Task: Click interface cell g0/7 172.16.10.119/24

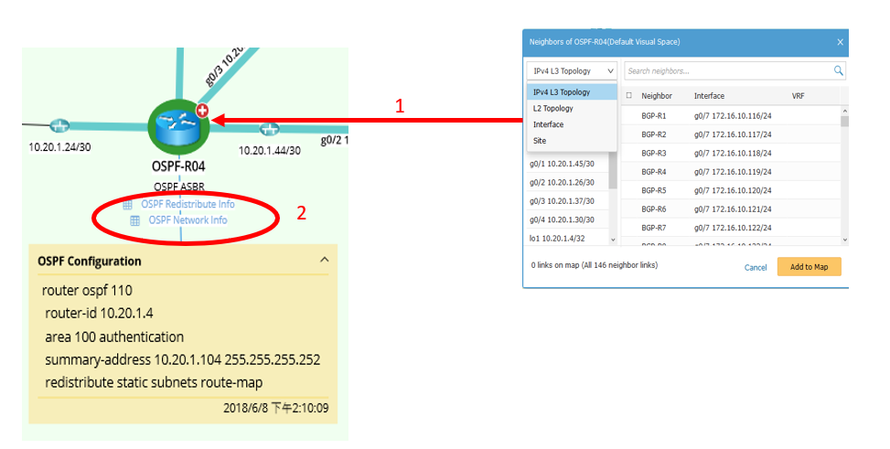Action: (x=733, y=171)
